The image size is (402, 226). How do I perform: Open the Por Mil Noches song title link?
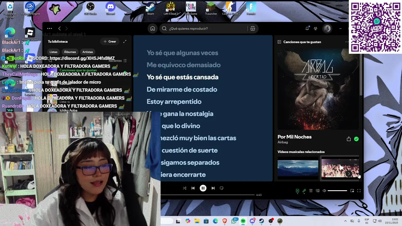click(295, 137)
